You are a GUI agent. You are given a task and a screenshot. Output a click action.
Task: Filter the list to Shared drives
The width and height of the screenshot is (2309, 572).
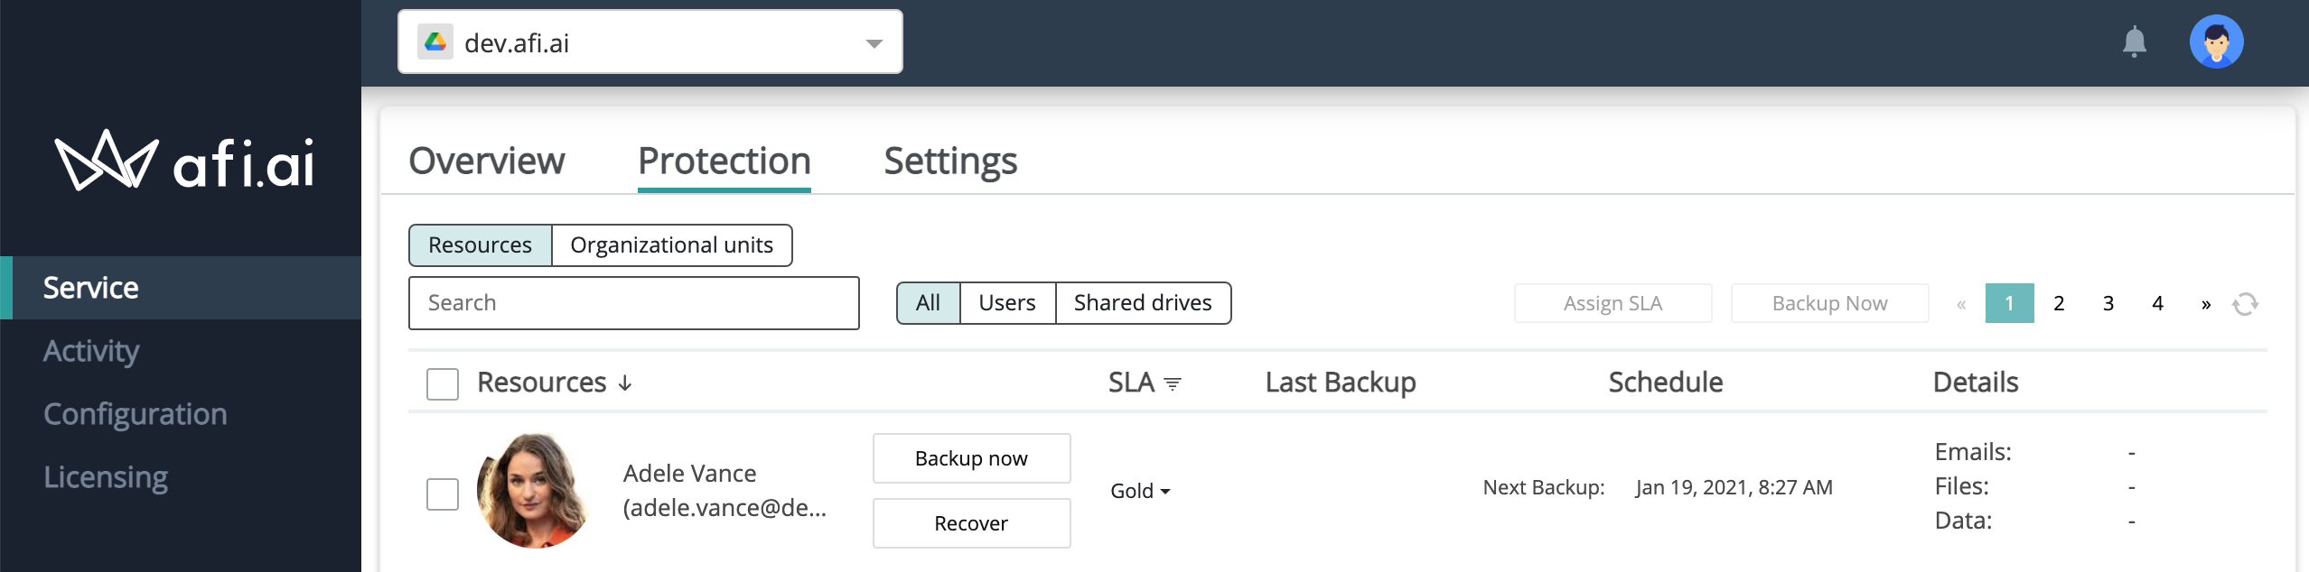point(1143,303)
